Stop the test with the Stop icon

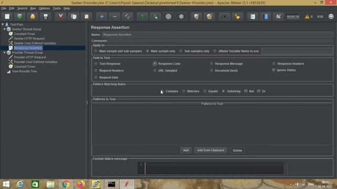click(x=168, y=16)
